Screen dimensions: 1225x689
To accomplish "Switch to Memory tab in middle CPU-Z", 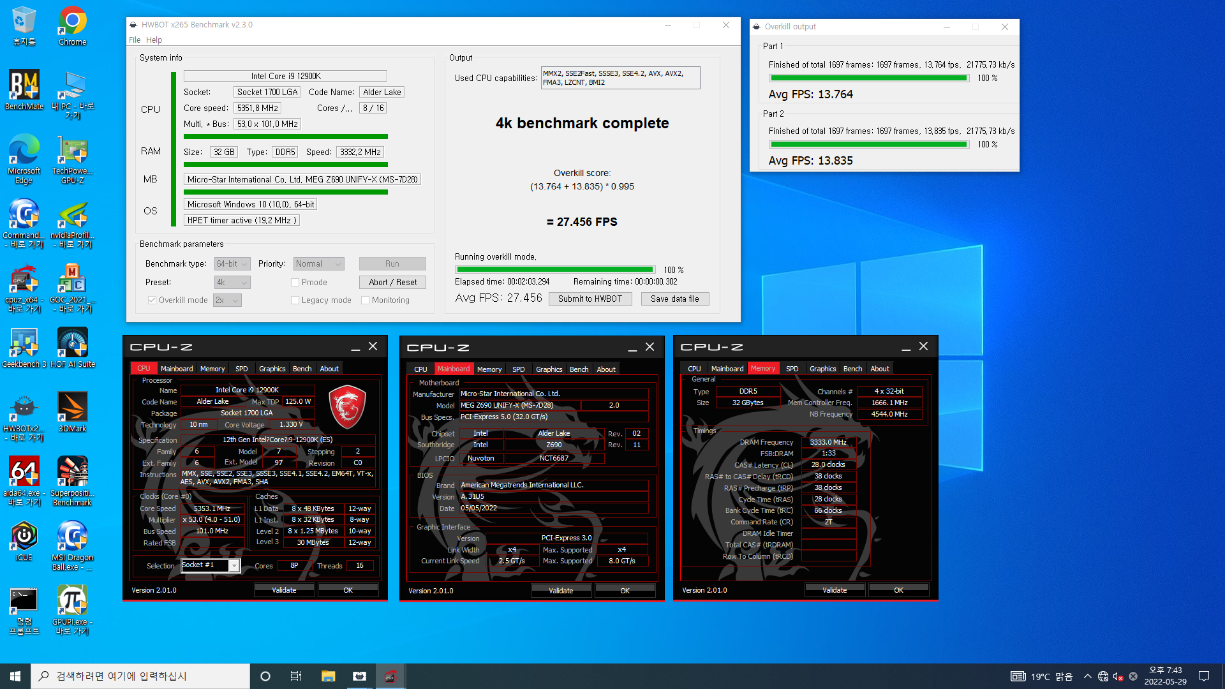I will 489,369.
